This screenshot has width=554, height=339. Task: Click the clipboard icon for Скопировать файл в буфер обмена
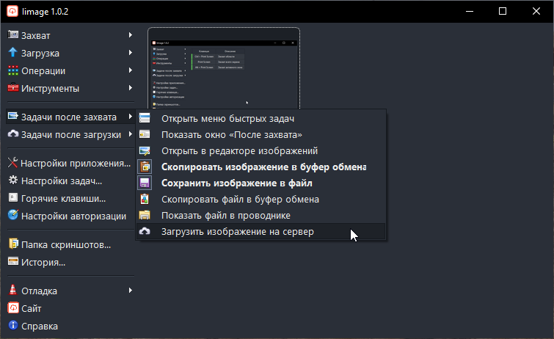coord(145,199)
